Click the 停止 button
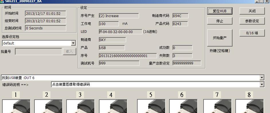The image size is (270, 113). coord(220,21)
